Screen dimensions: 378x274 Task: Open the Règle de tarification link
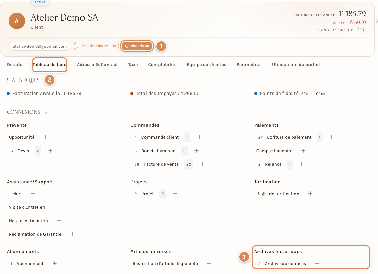pos(278,194)
